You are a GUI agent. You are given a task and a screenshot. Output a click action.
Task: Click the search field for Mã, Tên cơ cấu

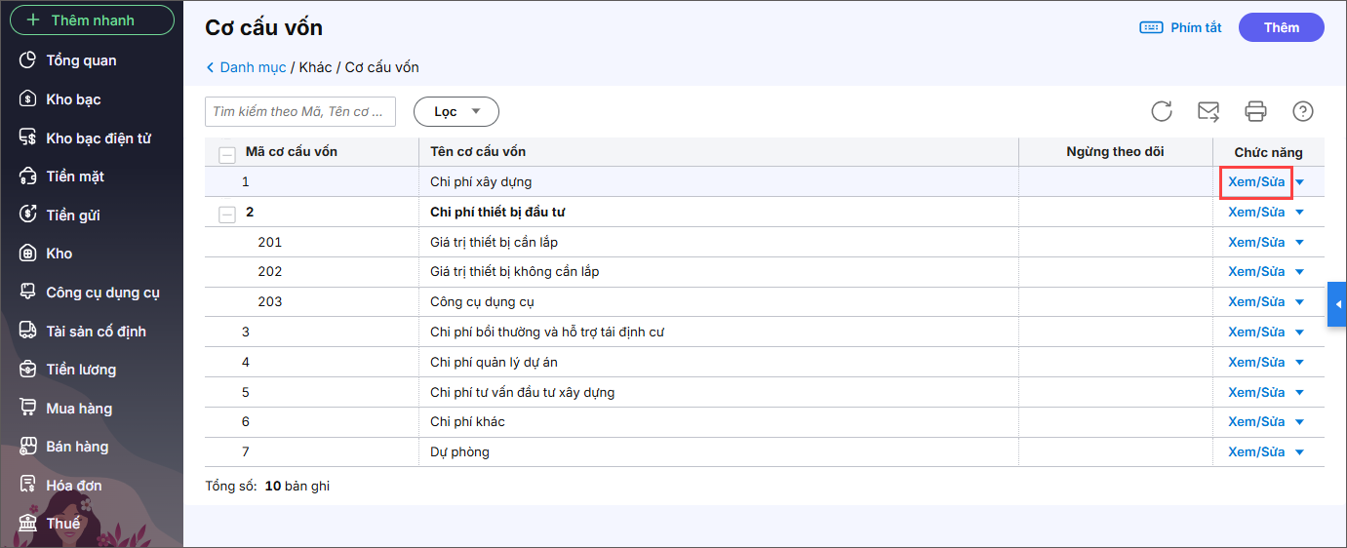pos(300,111)
